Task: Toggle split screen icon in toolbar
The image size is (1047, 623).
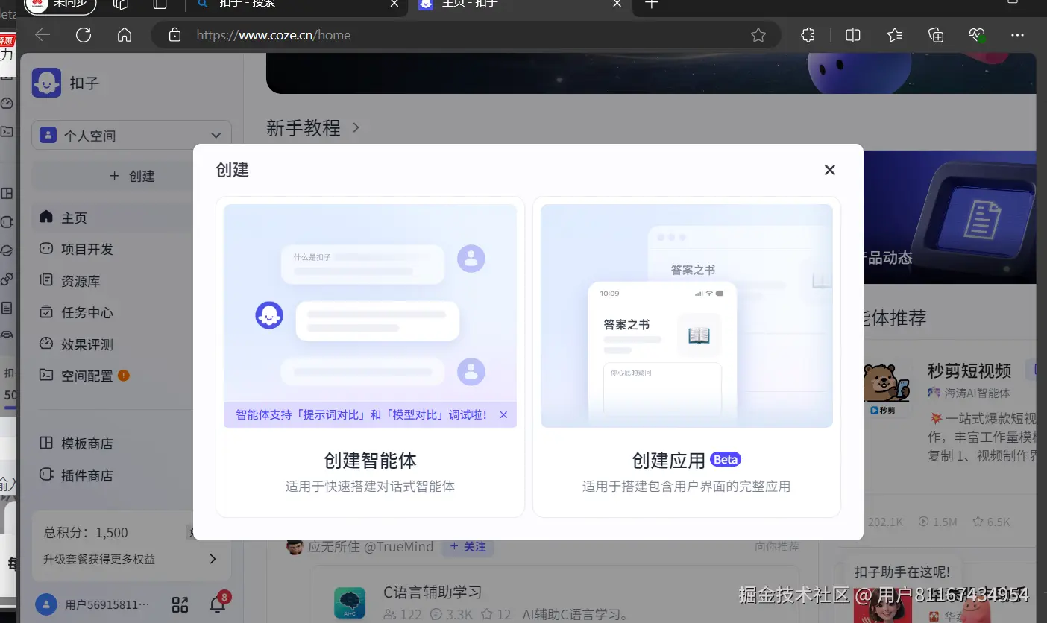Action: click(x=853, y=35)
